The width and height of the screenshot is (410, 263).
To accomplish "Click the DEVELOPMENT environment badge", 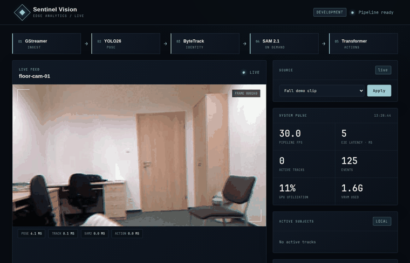I will pos(330,12).
